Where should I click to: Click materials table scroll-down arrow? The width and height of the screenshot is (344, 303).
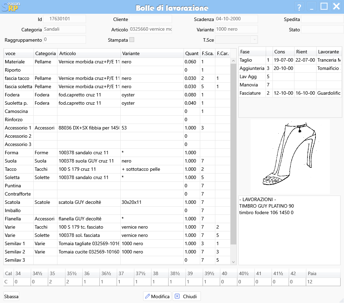pos(233,262)
